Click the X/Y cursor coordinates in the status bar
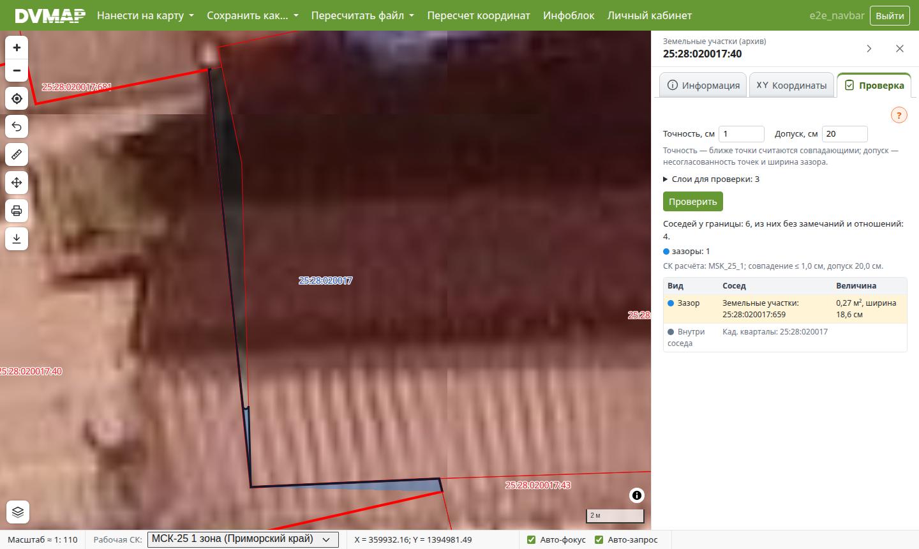 (414, 539)
